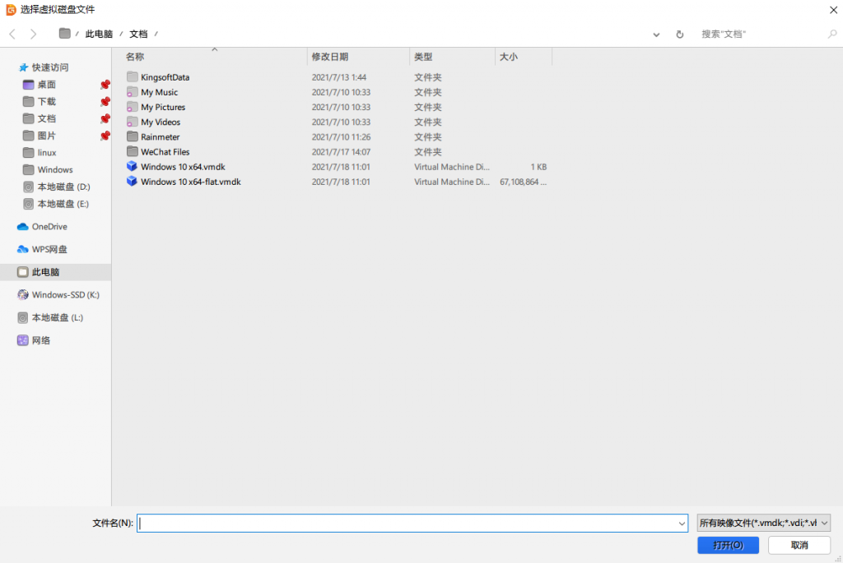Select the Rainmeter folder name
Viewport: 843px width, 563px height.
(161, 137)
